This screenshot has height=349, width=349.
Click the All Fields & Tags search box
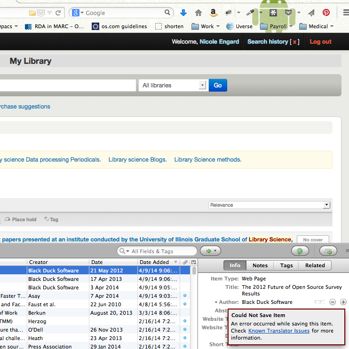point(160,251)
